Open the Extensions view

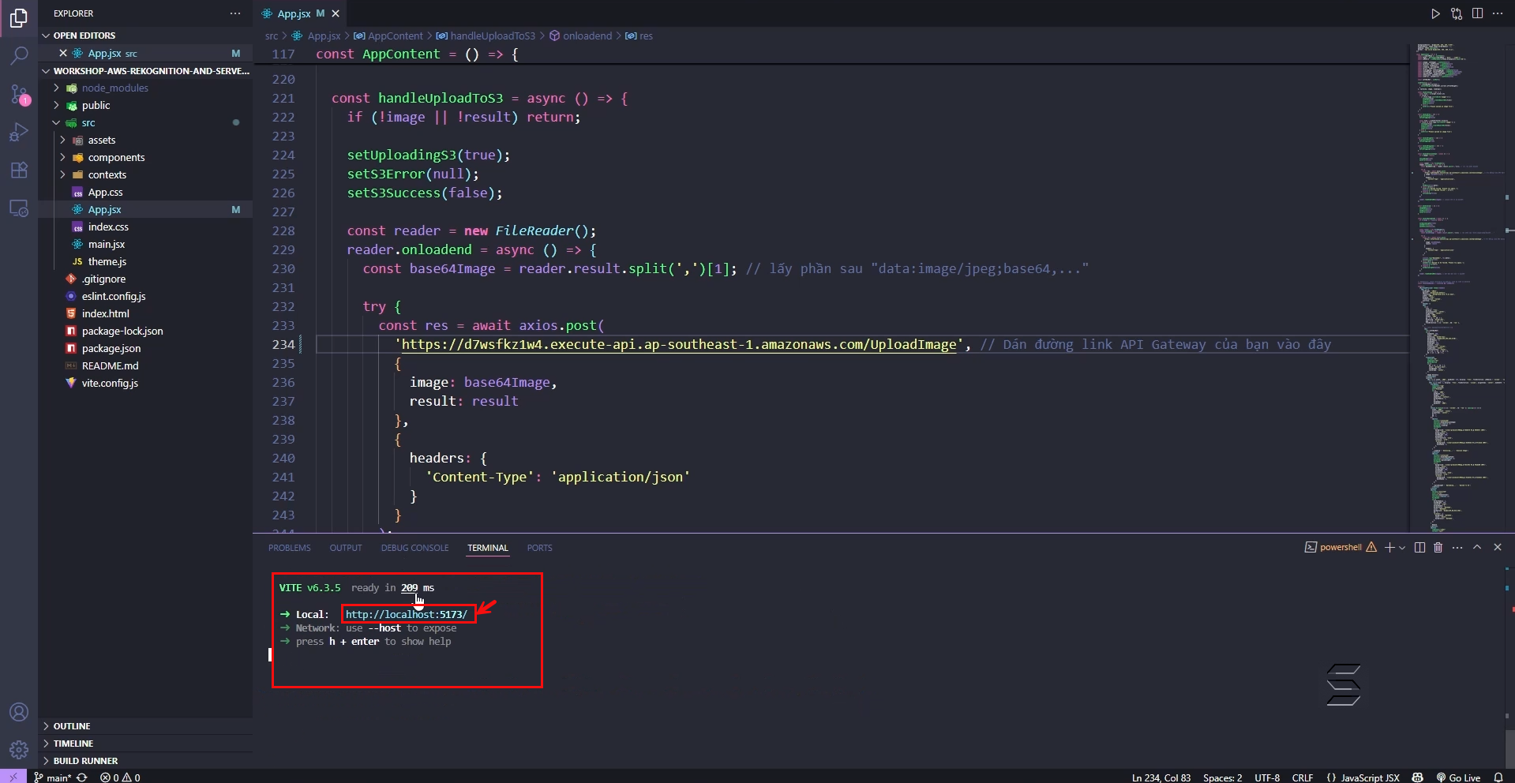click(x=19, y=170)
